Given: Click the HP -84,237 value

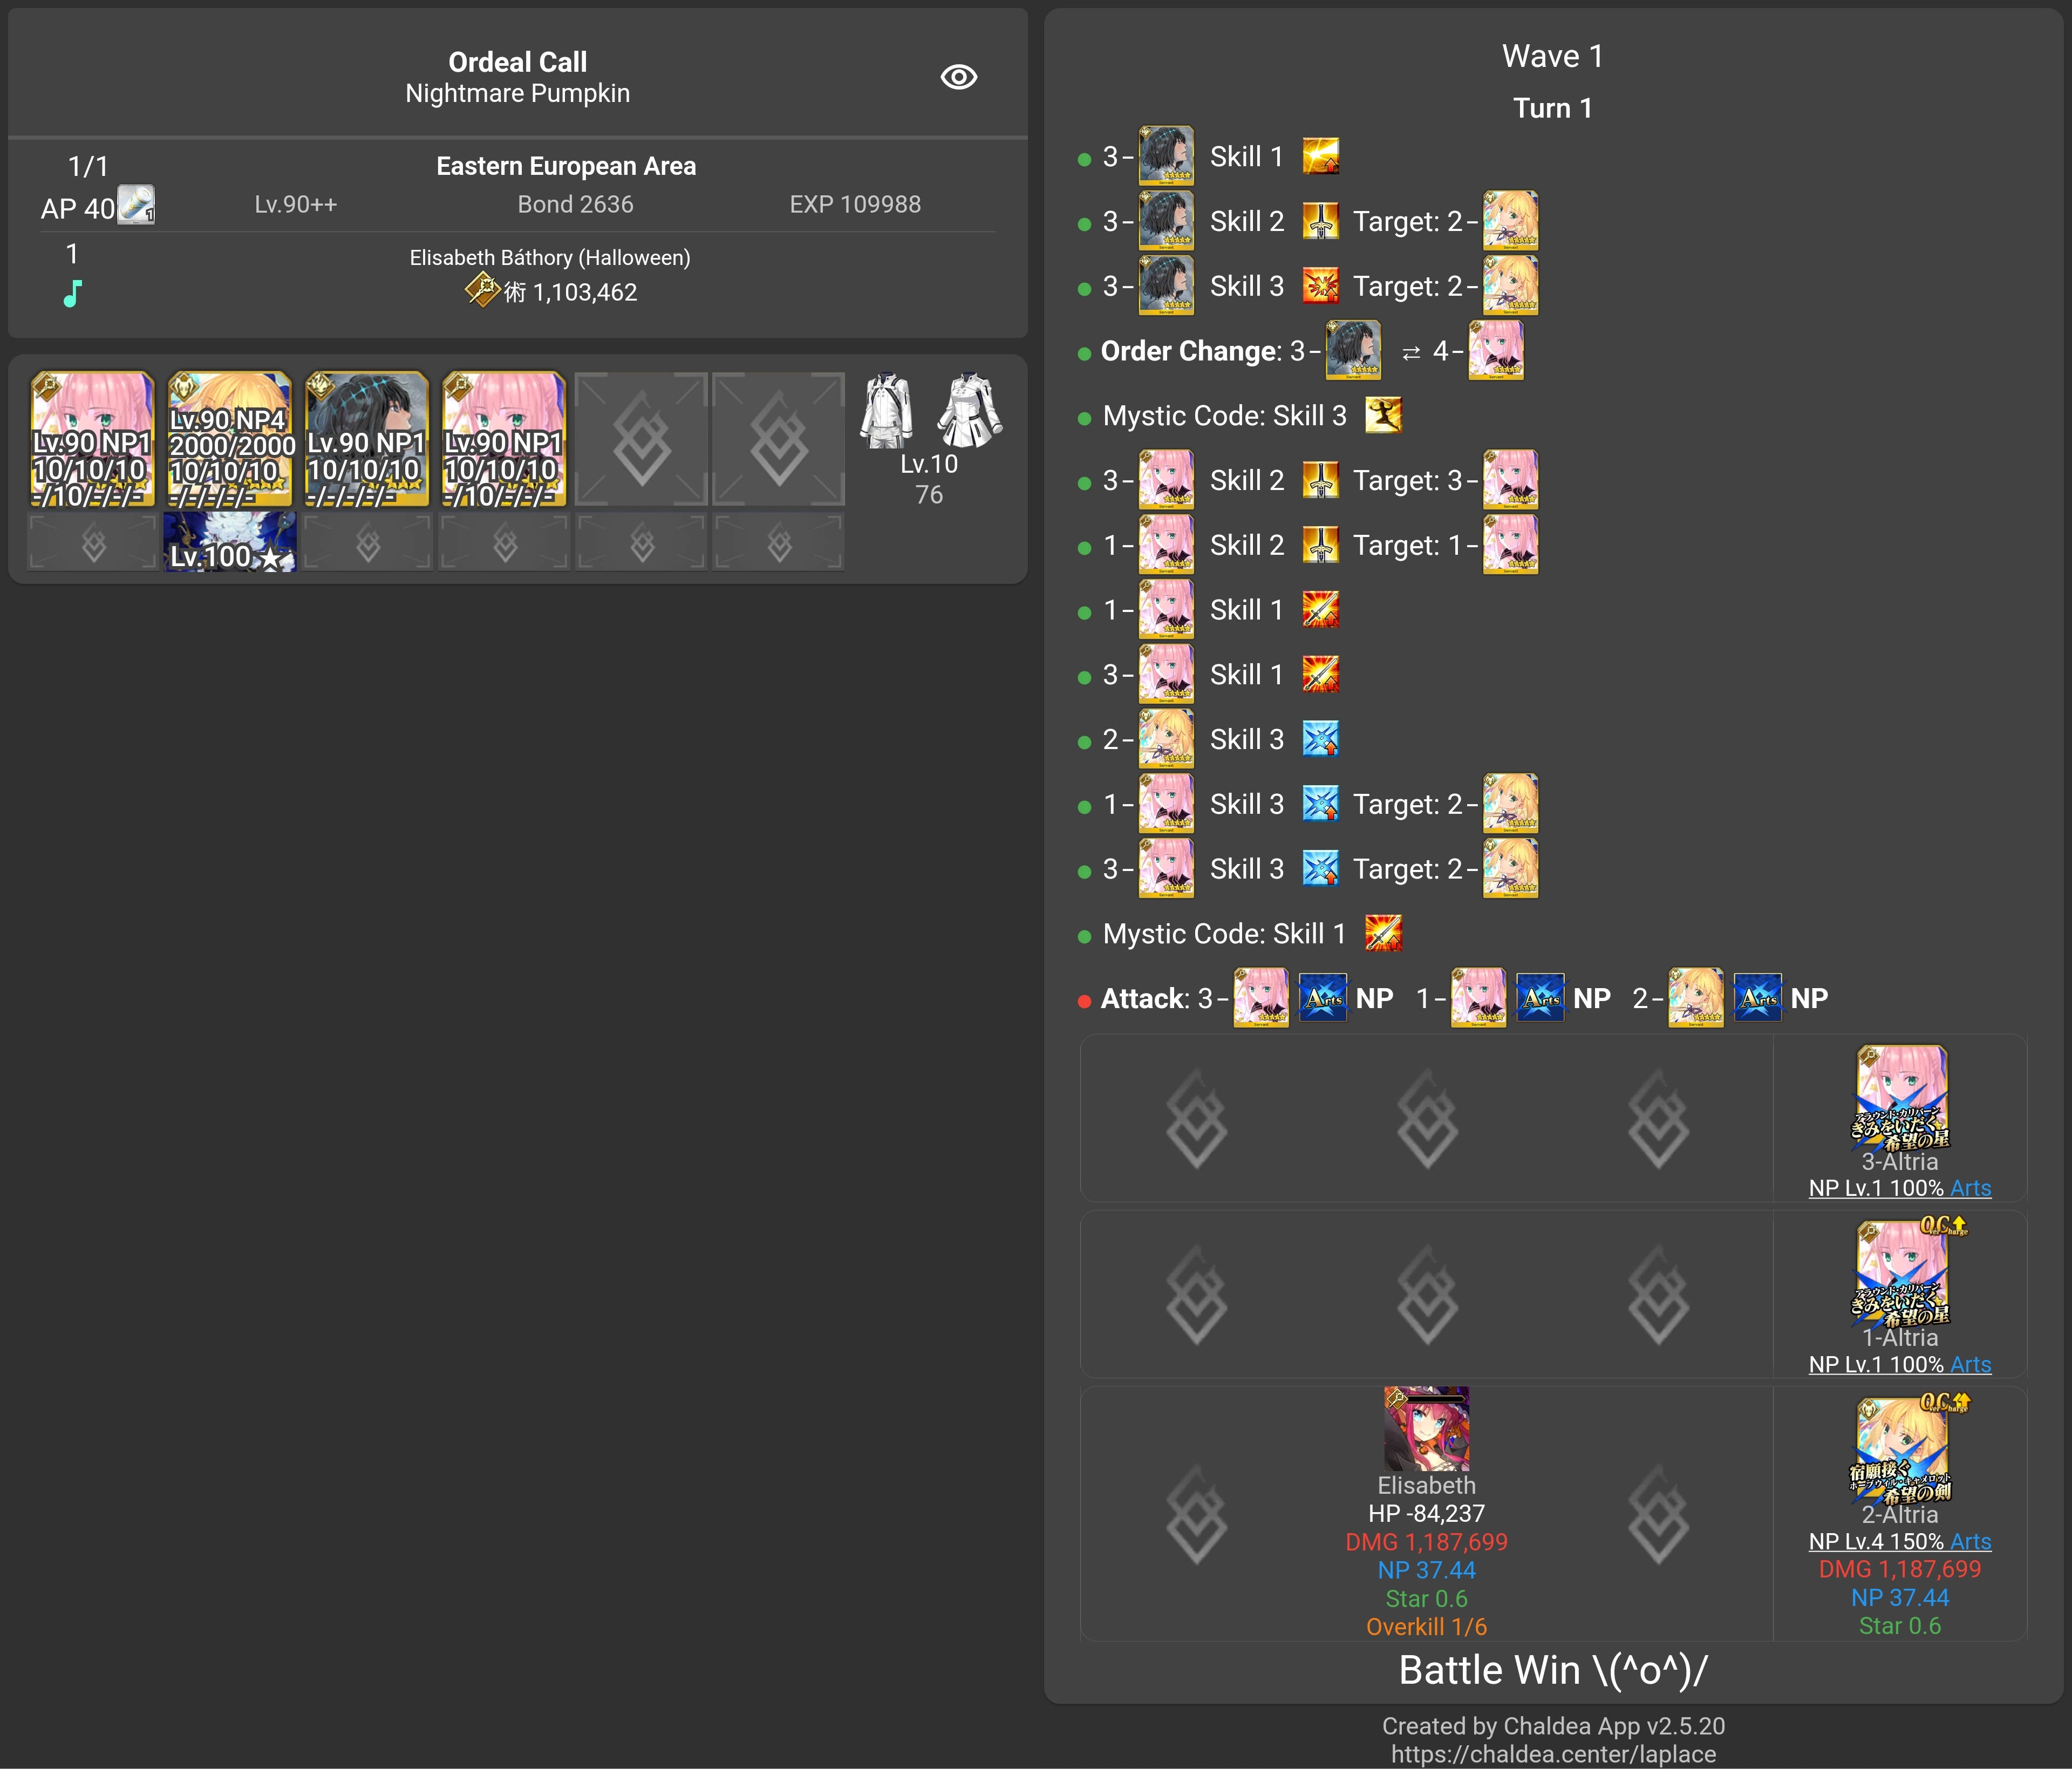Looking at the screenshot, I should [x=1426, y=1513].
